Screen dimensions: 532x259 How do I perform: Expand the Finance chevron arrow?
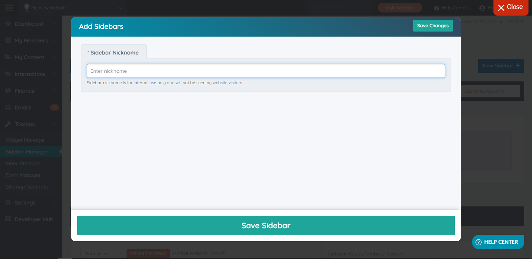coord(54,91)
